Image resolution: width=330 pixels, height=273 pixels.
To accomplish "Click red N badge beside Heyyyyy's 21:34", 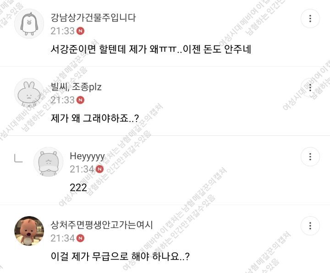I will click(x=99, y=169).
